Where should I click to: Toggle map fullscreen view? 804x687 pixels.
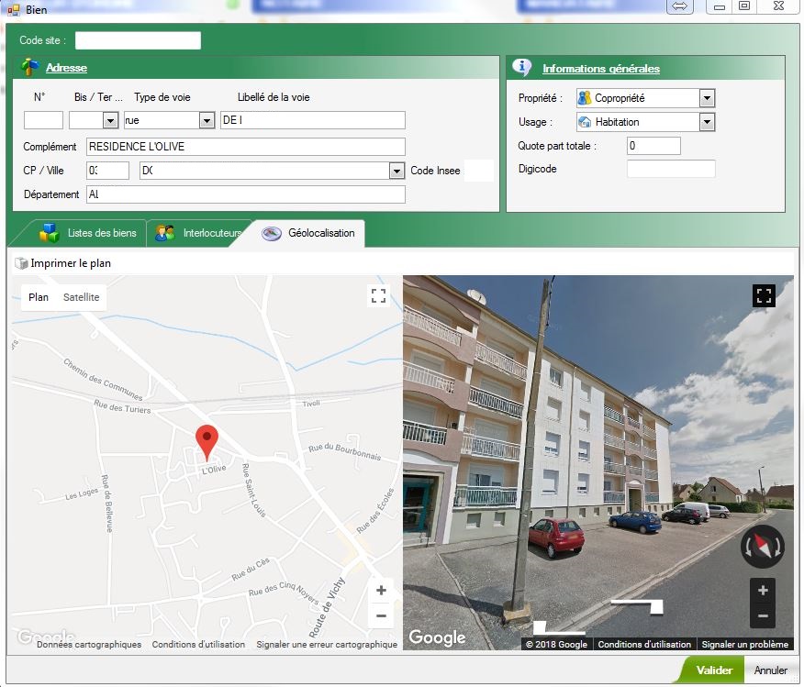(x=378, y=295)
